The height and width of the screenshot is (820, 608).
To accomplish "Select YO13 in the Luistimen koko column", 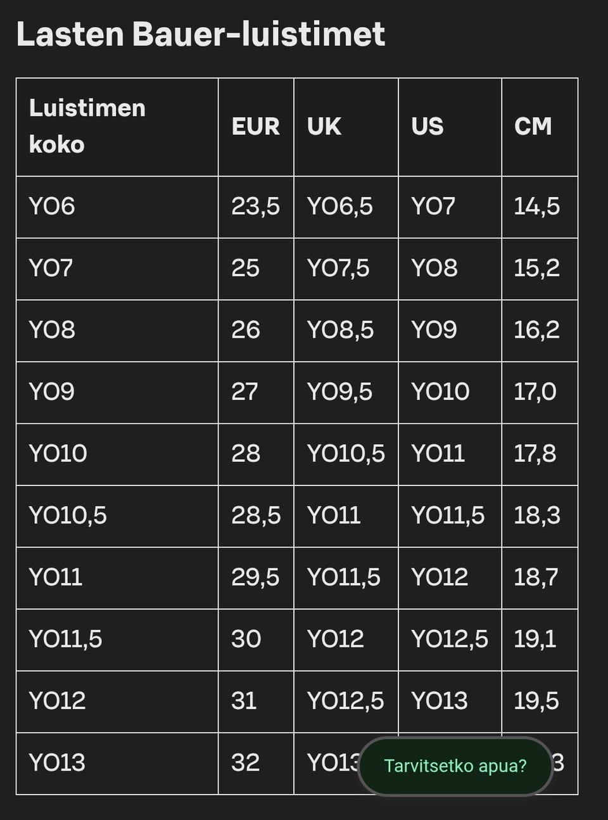I will tap(57, 762).
